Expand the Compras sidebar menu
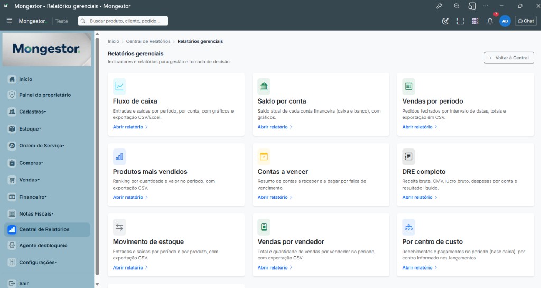This screenshot has width=541, height=288. tap(47, 163)
